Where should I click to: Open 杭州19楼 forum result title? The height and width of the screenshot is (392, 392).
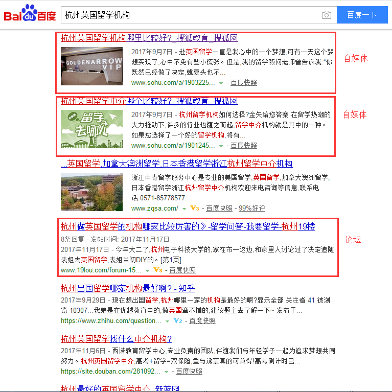coord(188,226)
